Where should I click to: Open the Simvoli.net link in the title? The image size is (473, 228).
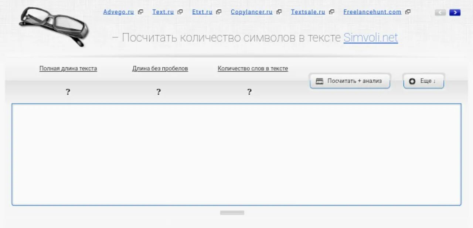(x=370, y=37)
